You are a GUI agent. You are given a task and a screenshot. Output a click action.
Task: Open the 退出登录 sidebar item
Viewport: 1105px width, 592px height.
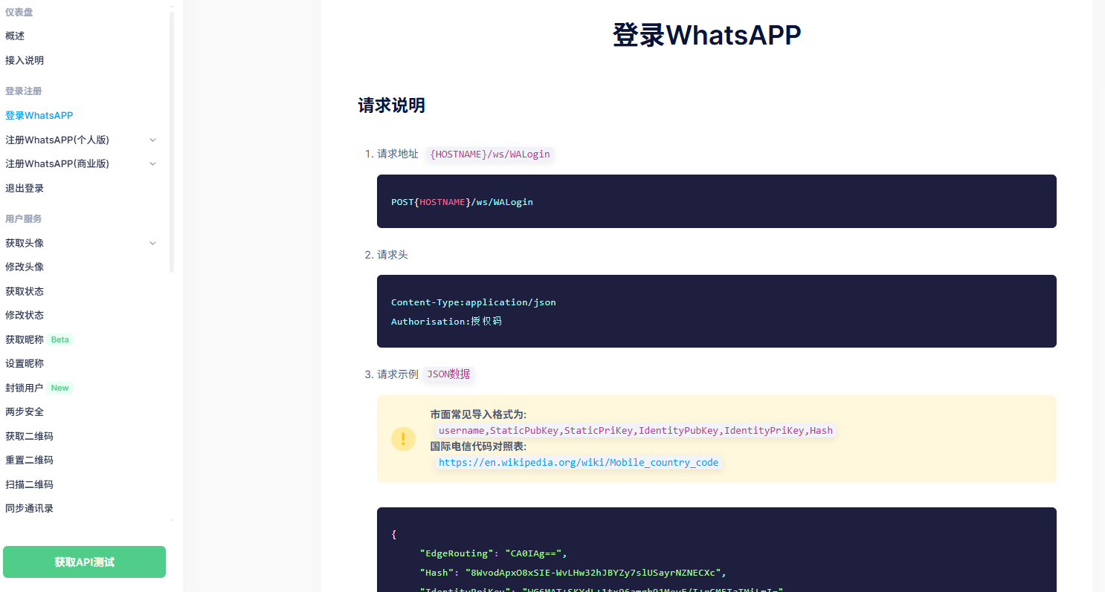[25, 188]
